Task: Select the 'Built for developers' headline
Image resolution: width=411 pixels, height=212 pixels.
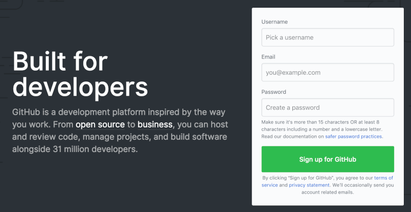Action: point(80,74)
